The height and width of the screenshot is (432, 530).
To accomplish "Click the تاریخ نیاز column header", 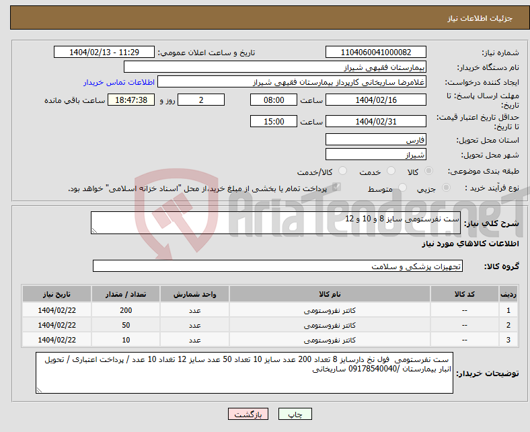I will tap(56, 294).
